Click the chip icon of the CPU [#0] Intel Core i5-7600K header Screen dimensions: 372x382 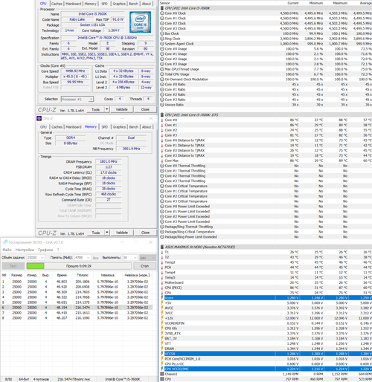(x=162, y=8)
